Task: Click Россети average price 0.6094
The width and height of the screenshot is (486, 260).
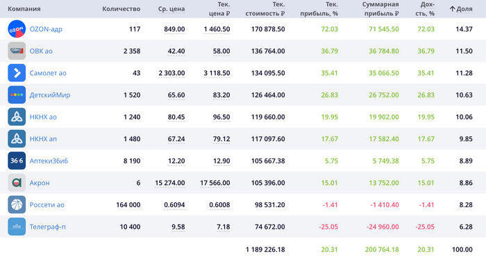Action: pyautogui.click(x=174, y=205)
